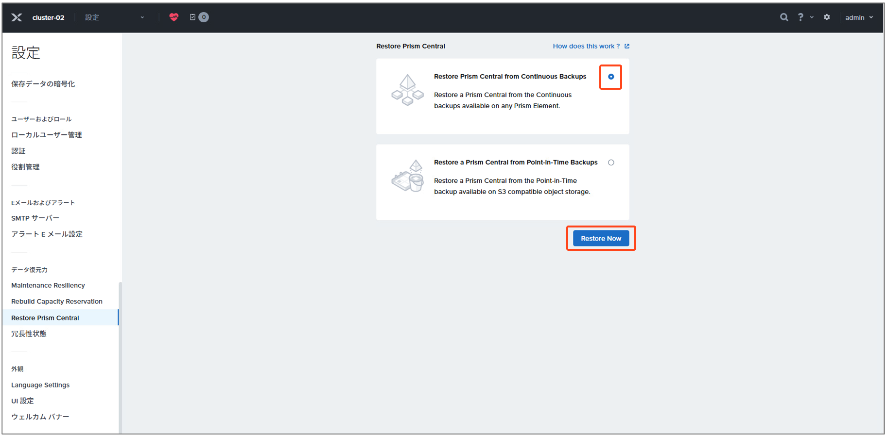Open the settings gear icon
This screenshot has height=437, width=887.
pos(827,17)
